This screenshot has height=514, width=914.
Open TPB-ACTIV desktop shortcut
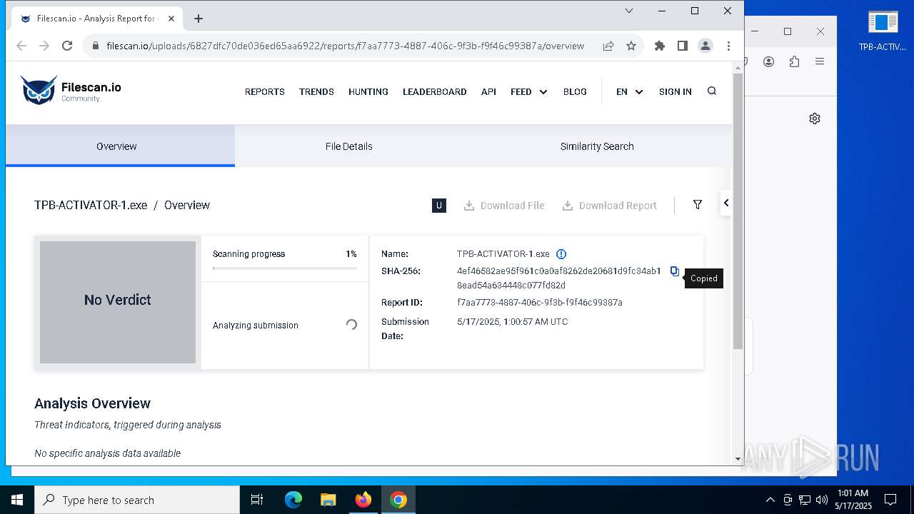(883, 31)
